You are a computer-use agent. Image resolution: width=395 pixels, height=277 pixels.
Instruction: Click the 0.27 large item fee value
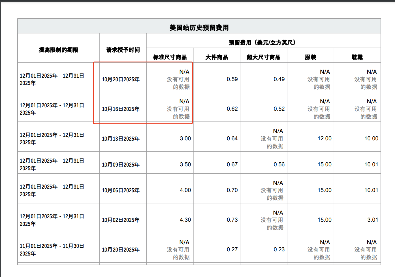coord(232,250)
